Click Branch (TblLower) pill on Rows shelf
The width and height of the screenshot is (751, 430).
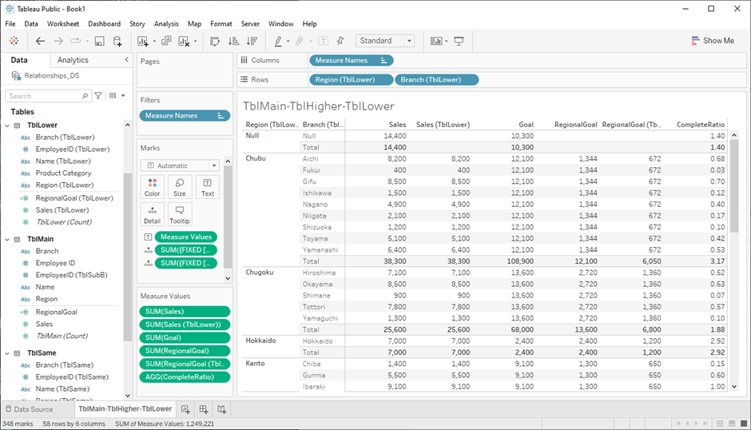coord(436,80)
